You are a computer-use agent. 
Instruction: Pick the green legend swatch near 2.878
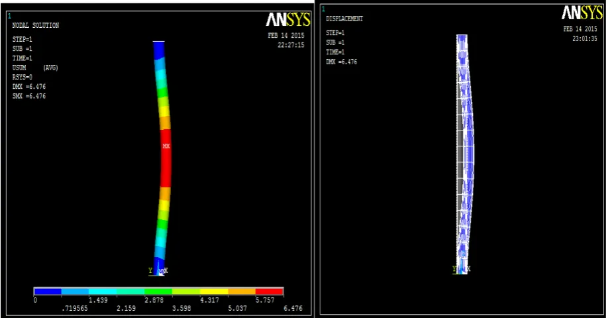(x=158, y=291)
